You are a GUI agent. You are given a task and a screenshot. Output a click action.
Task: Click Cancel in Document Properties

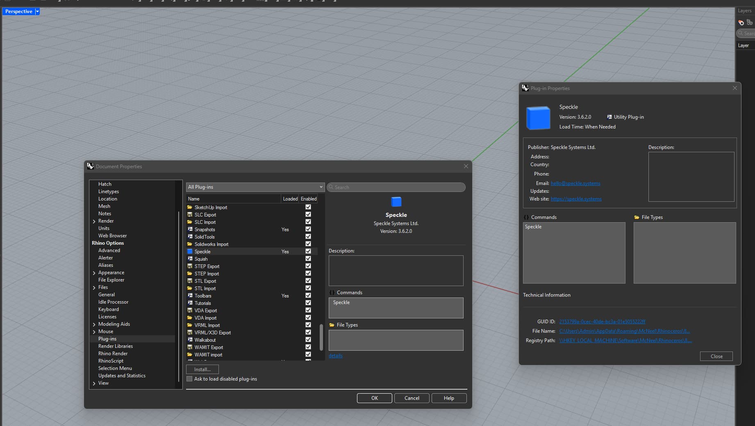(412, 398)
